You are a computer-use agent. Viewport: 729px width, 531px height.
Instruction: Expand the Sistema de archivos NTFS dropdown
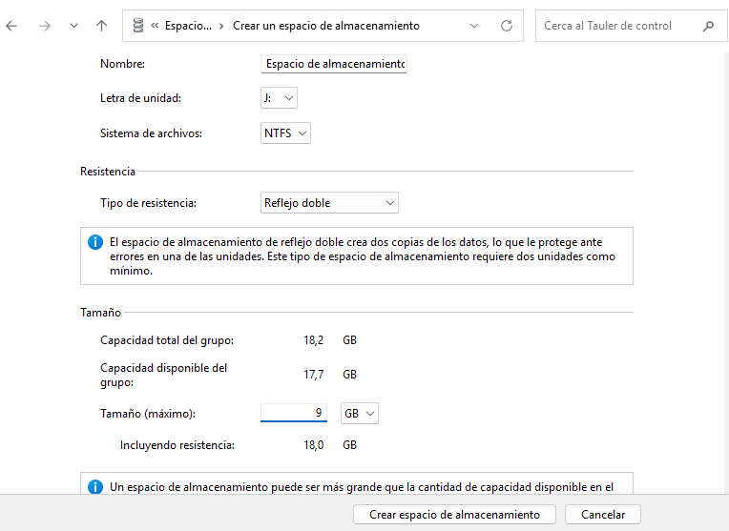pos(286,133)
